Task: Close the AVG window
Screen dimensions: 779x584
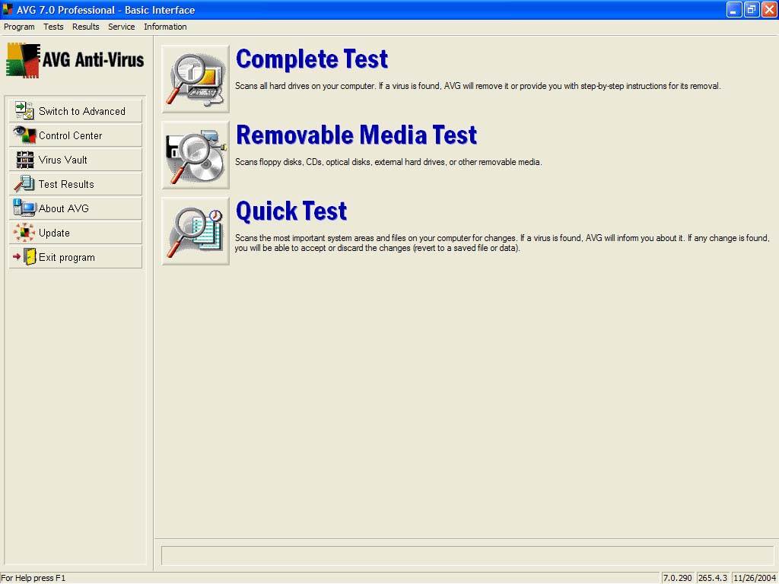Action: 768,9
